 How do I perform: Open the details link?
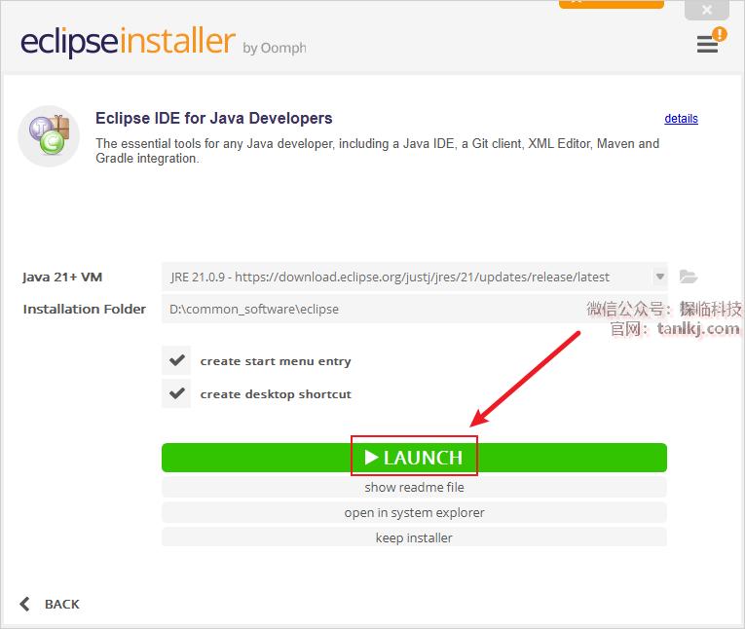681,118
